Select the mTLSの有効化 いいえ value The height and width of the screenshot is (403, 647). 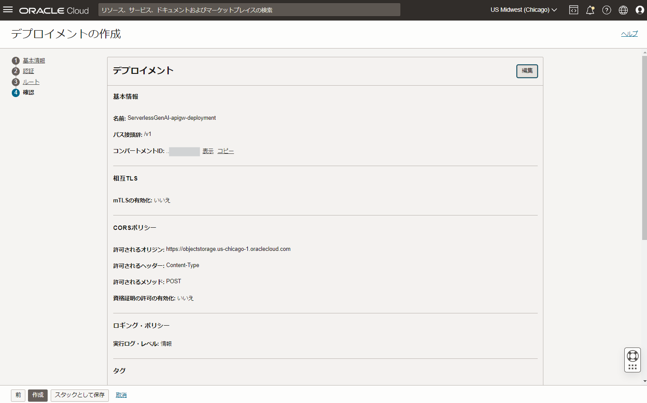[x=162, y=201]
